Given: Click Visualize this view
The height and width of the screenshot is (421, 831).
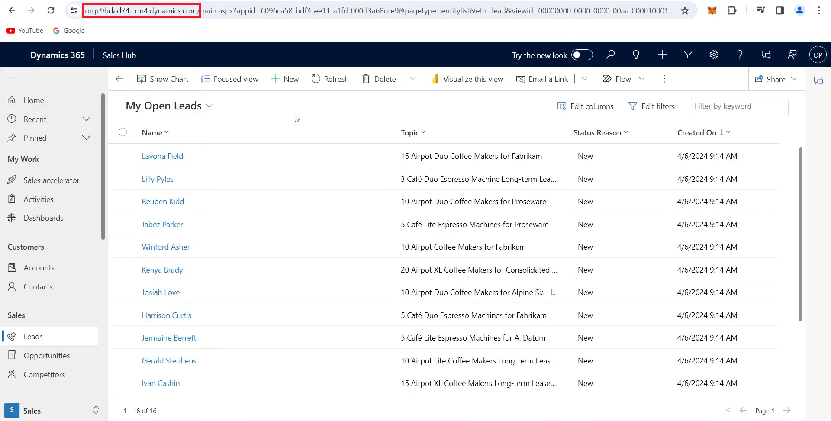Looking at the screenshot, I should tap(467, 79).
